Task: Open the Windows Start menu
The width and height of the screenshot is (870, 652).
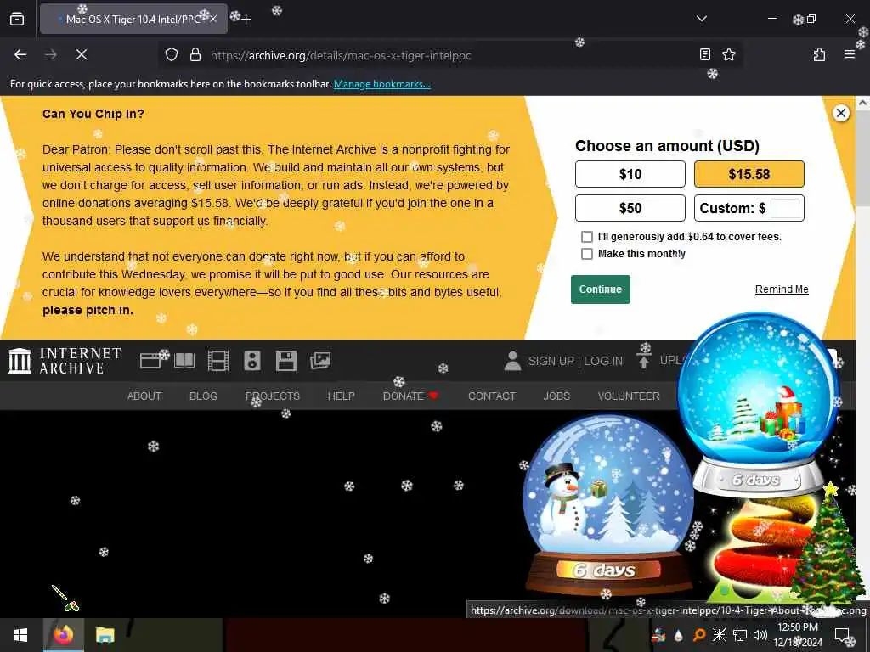Action: coord(20,635)
